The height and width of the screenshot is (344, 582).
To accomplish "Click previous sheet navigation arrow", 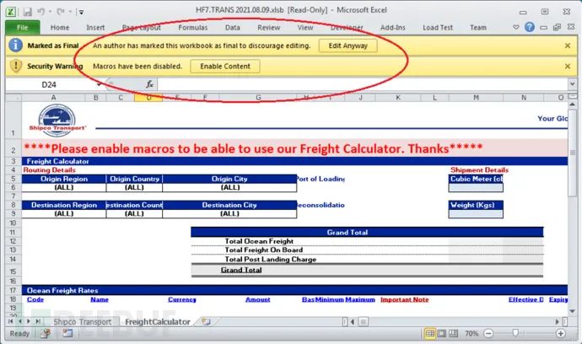I will click(19, 321).
